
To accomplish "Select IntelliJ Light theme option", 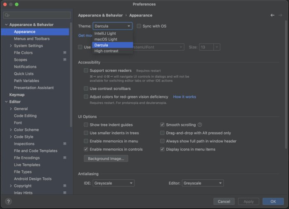I will pos(112,33).
